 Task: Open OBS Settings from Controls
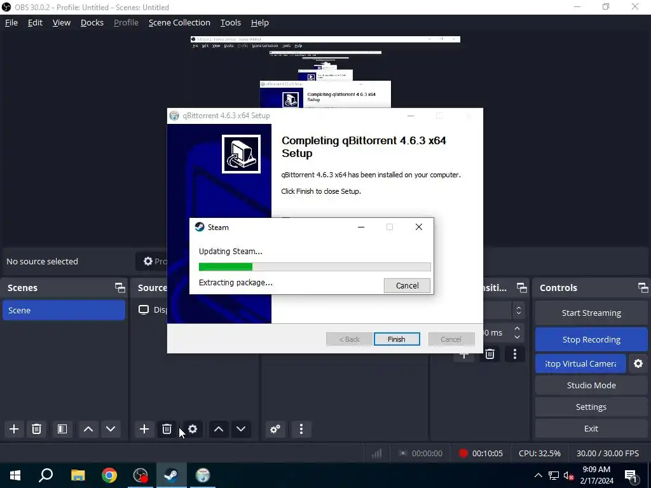[591, 407]
